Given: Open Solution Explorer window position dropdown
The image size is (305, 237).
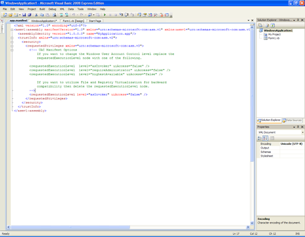Looking at the screenshot, I should point(294,20).
